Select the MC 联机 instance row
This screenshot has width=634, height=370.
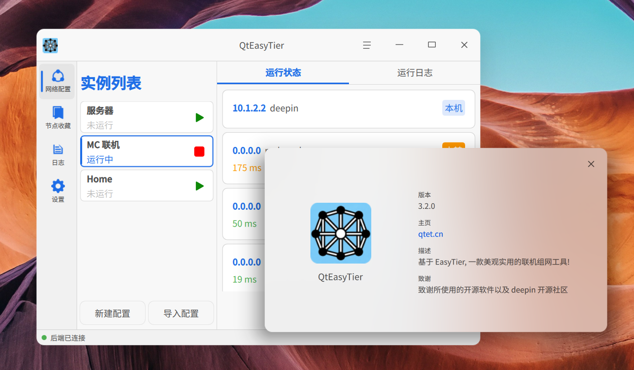click(x=147, y=151)
